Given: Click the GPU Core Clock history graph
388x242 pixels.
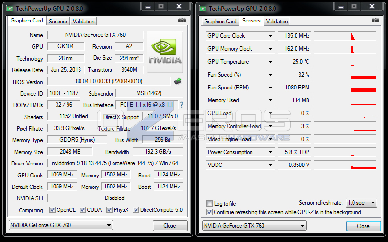Looking at the screenshot, I should [345, 36].
